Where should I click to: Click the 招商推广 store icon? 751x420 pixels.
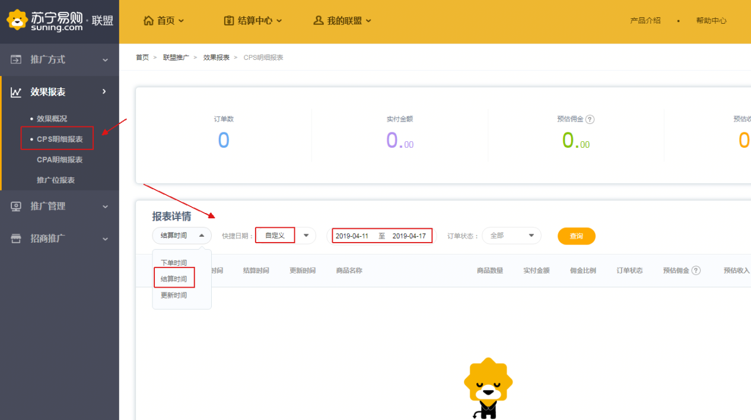16,238
